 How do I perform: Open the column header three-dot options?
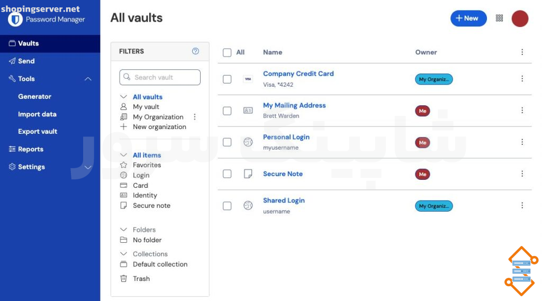(522, 52)
